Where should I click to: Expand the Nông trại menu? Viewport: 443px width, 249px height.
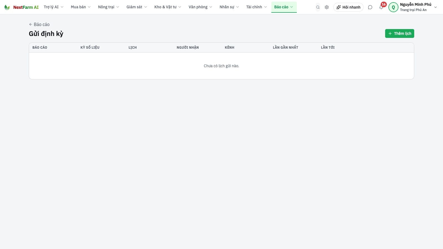click(109, 7)
